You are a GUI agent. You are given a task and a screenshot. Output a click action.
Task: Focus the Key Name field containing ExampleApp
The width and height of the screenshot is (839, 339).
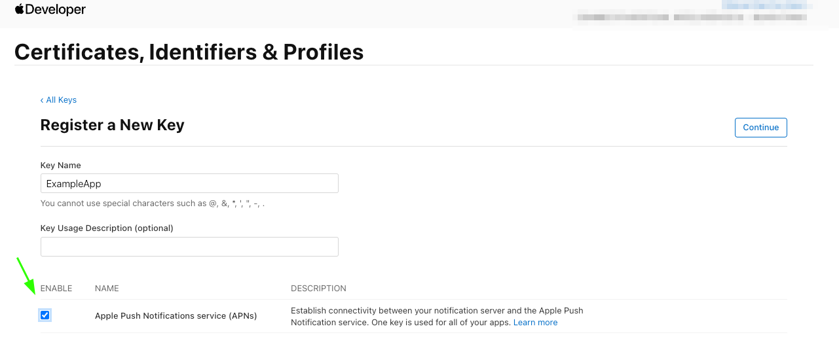tap(189, 183)
